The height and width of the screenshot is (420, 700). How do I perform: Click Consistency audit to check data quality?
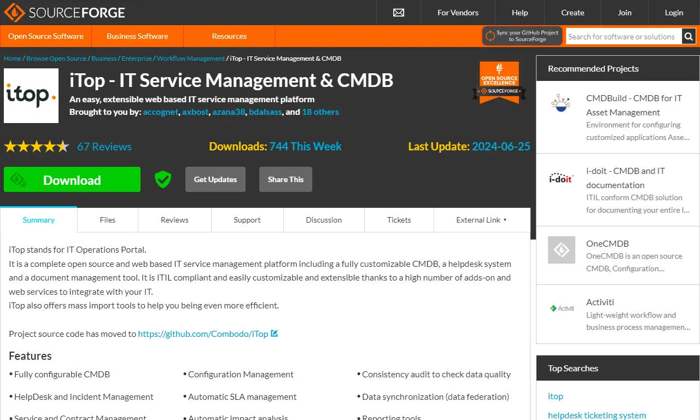point(436,374)
